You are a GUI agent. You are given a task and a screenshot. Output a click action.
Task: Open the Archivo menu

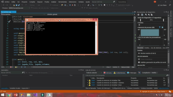(x=7, y=2)
